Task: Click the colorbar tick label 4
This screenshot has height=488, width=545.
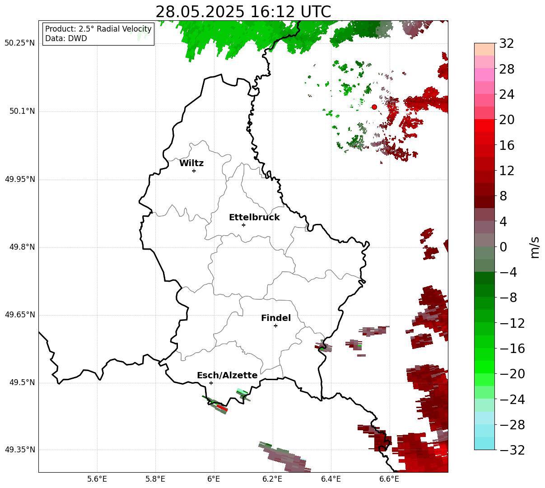Action: (x=503, y=221)
